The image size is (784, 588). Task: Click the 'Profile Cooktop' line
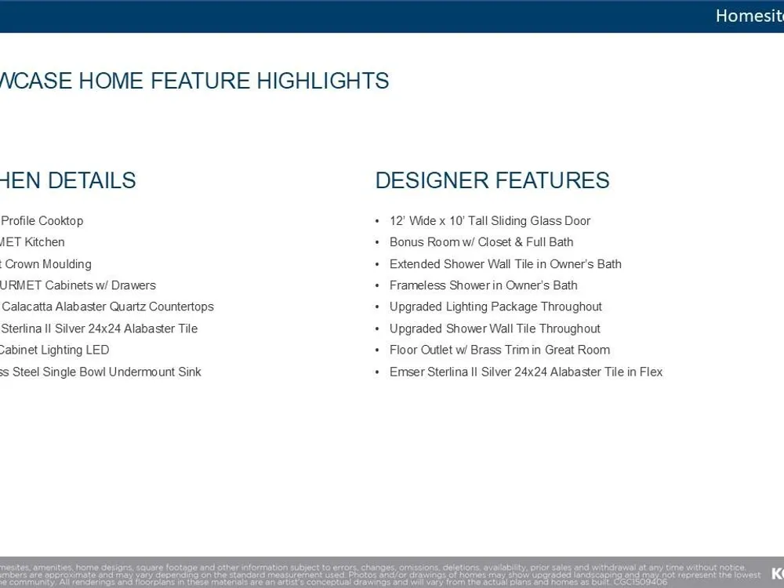click(x=42, y=221)
